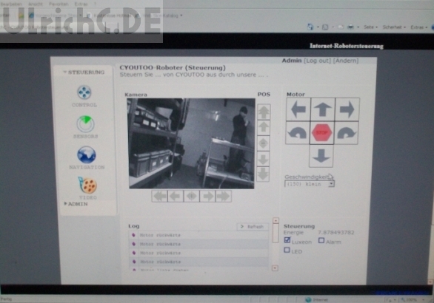Image resolution: width=434 pixels, height=303 pixels.
Task: Collapse the STEUERUNG sidebar section
Action: pos(84,72)
